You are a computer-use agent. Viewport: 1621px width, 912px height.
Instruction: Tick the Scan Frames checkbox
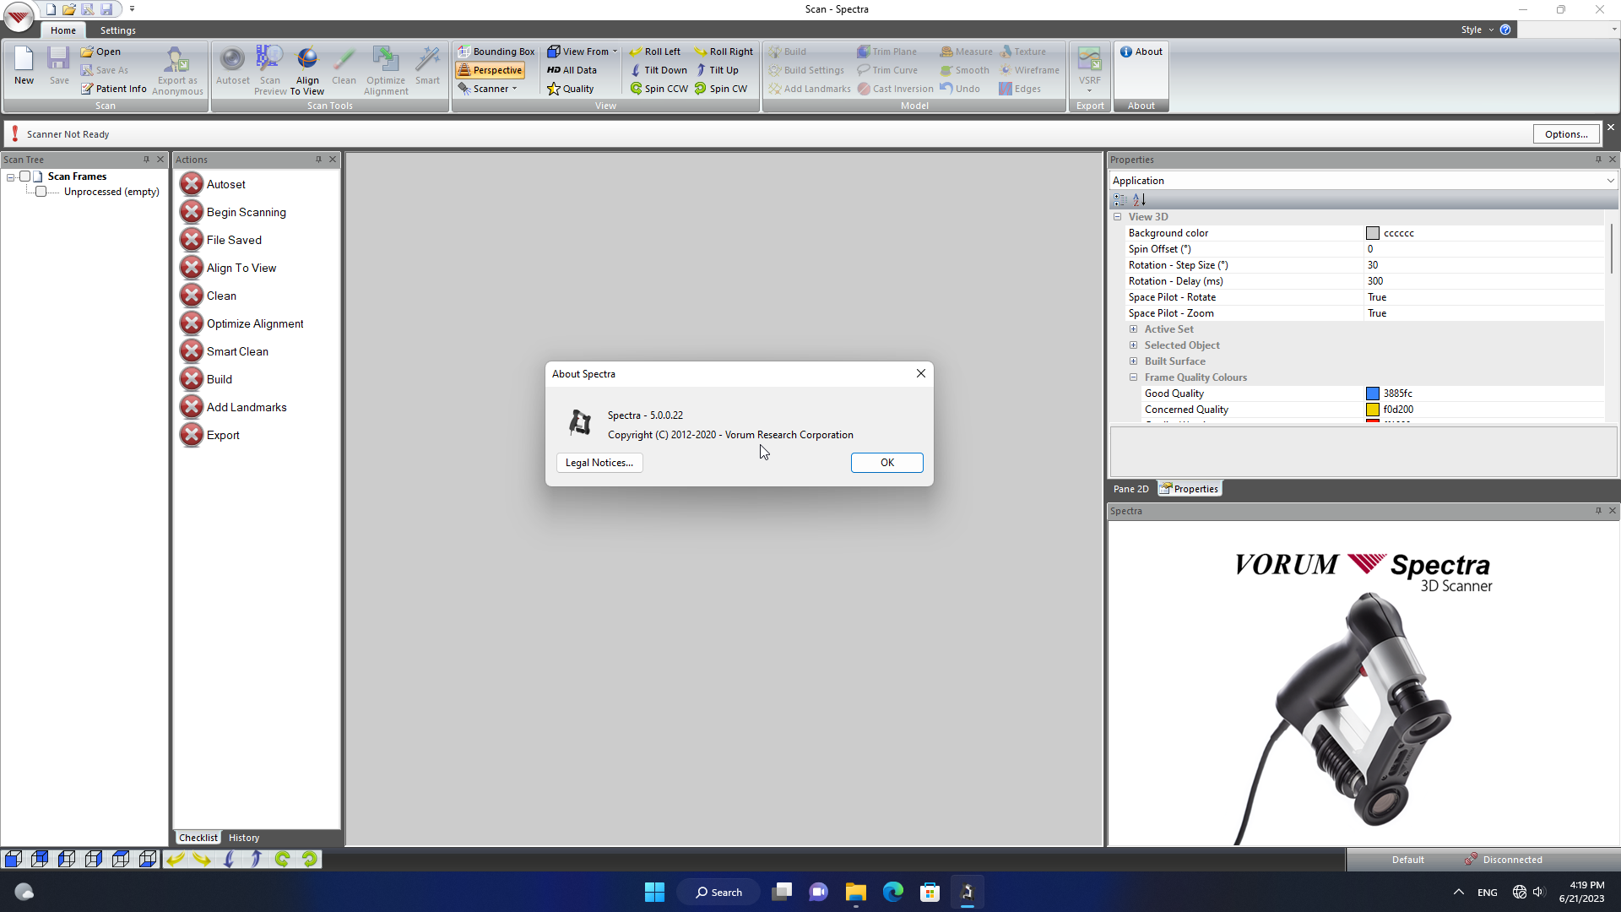coord(25,176)
